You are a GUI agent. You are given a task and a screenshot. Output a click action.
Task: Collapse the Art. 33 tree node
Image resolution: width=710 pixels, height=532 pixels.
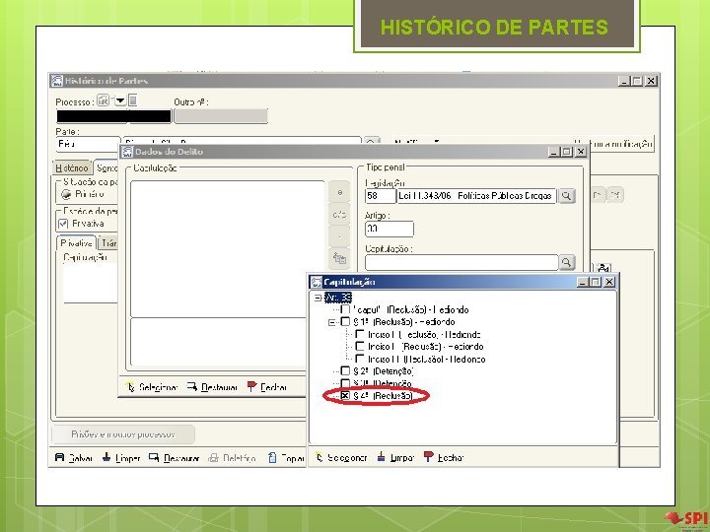(x=318, y=298)
